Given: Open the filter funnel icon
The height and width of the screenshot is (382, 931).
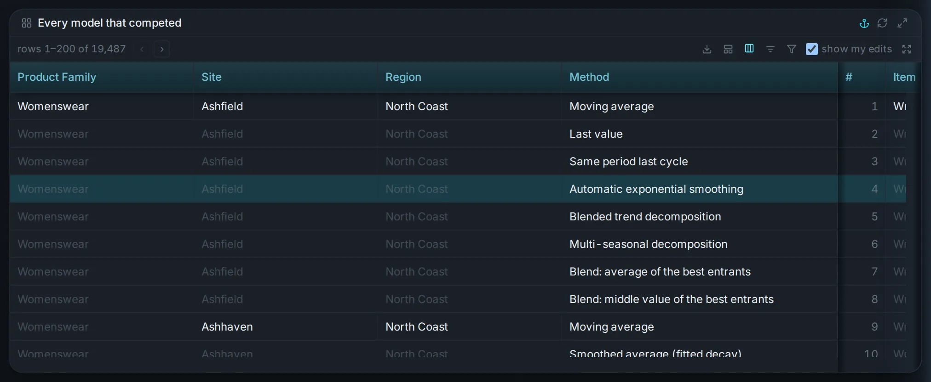Looking at the screenshot, I should click(792, 49).
